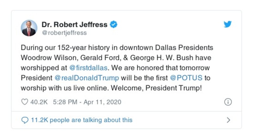253x140 pixels.
Task: Click the tweet body text
Action: (x=117, y=58)
